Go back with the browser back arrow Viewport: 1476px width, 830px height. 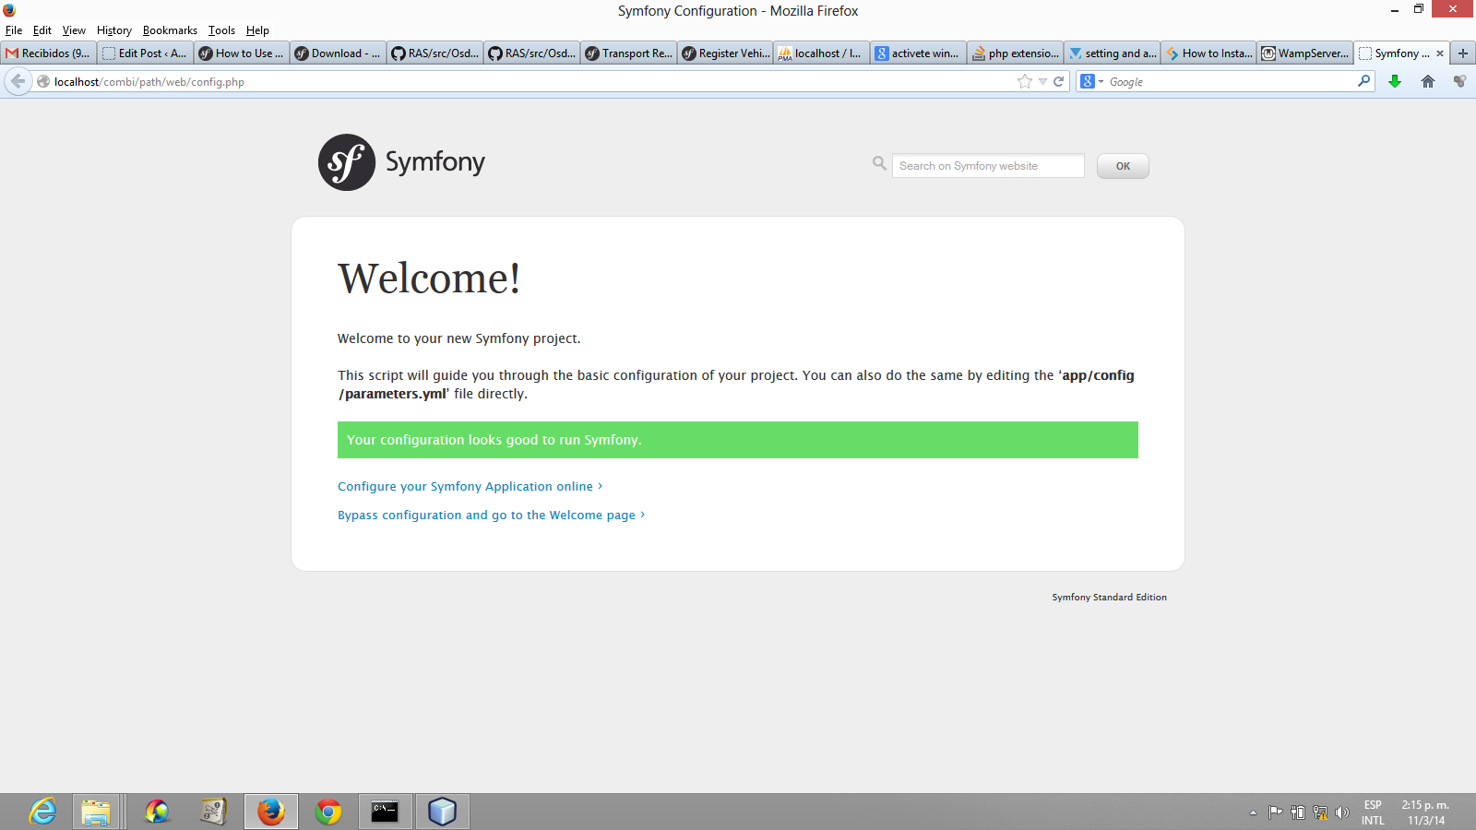click(x=18, y=81)
